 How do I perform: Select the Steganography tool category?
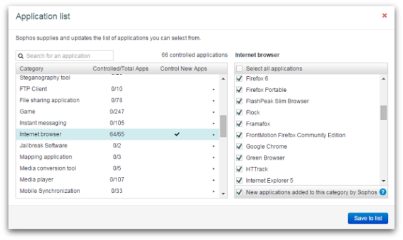click(118, 77)
